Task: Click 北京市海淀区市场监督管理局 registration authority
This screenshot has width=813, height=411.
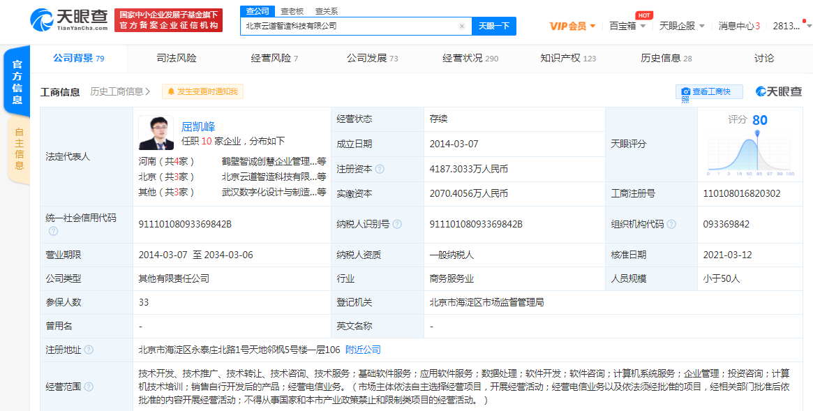Action: [486, 302]
